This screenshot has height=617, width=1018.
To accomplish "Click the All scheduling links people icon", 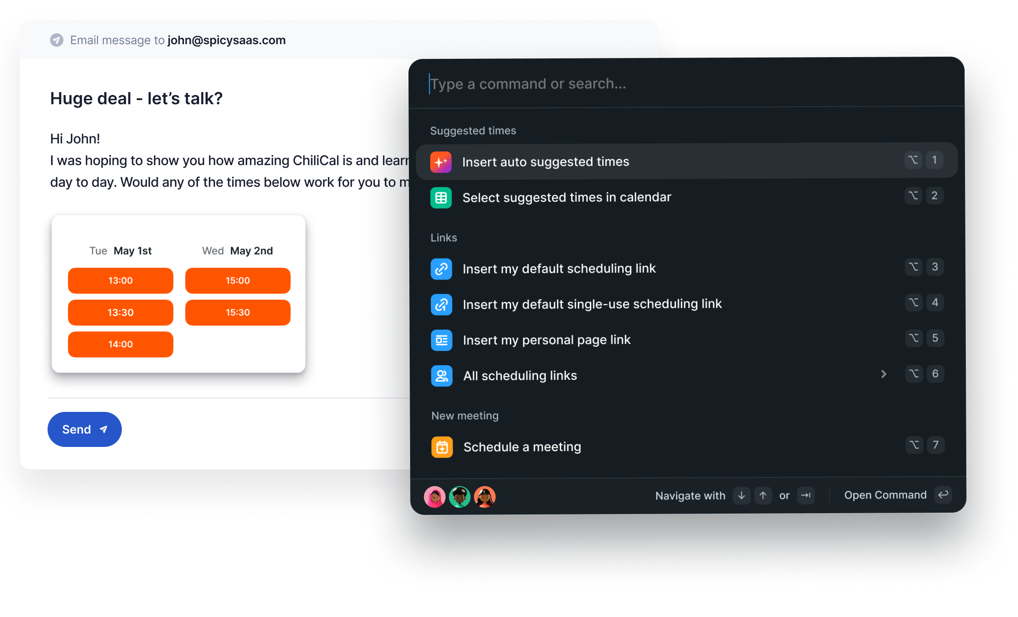I will (x=442, y=376).
